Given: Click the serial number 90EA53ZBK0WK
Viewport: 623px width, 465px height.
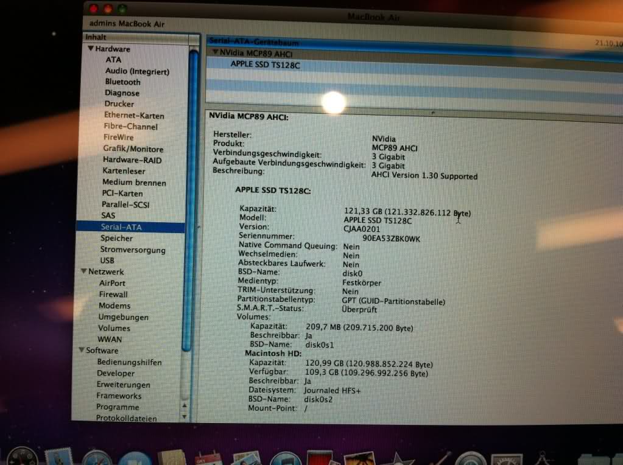Looking at the screenshot, I should pyautogui.click(x=392, y=239).
